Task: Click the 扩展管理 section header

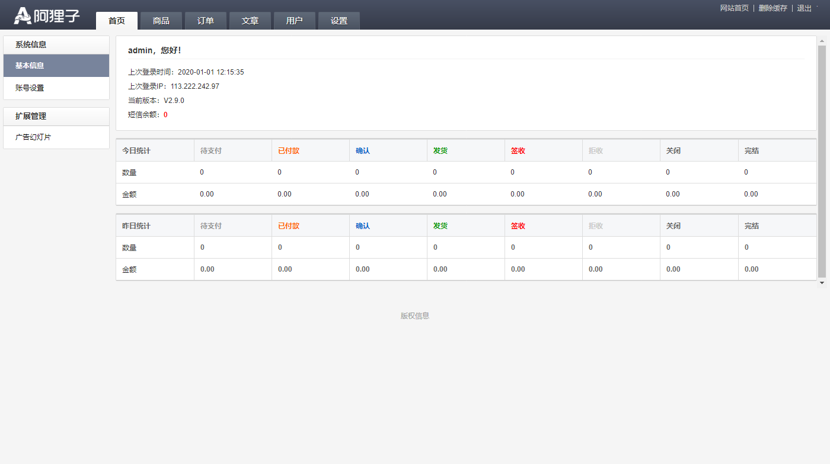Action: [x=56, y=117]
